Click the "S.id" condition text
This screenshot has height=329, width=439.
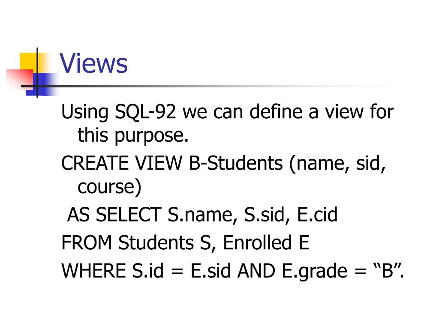pos(148,271)
